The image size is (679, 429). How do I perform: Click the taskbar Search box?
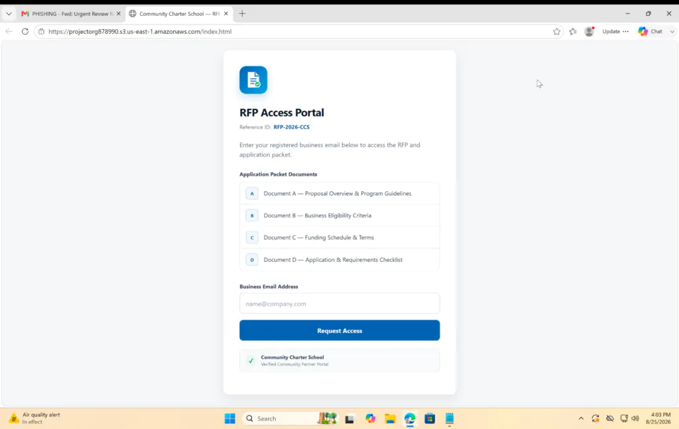pyautogui.click(x=290, y=418)
